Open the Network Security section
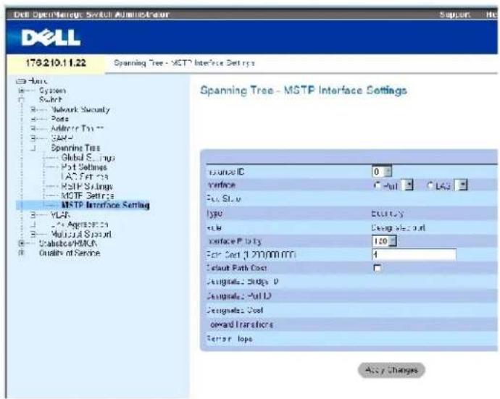The image size is (500, 399). tap(80, 109)
